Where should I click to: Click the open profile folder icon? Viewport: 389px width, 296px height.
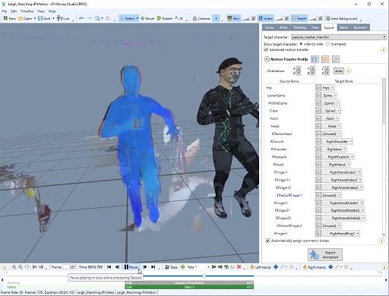coord(325,59)
